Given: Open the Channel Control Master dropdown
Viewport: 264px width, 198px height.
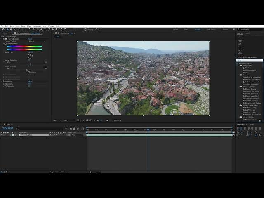Looking at the screenshot, I should [36, 41].
